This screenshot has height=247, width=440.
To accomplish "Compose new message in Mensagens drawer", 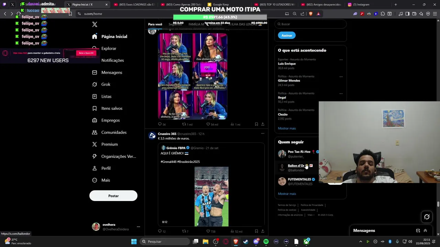I will pyautogui.click(x=418, y=231).
